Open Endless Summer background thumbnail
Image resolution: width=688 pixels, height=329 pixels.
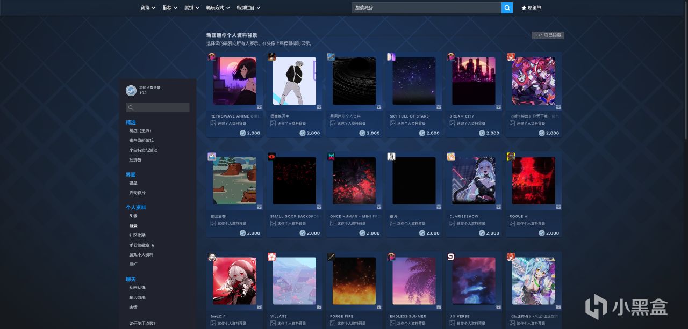coord(414,281)
